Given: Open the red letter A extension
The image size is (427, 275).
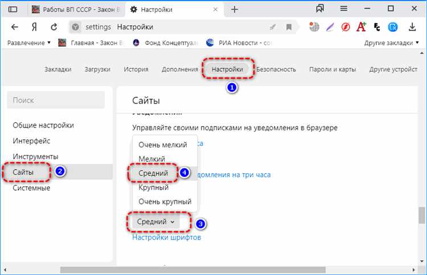Looking at the screenshot, I should (x=361, y=27).
